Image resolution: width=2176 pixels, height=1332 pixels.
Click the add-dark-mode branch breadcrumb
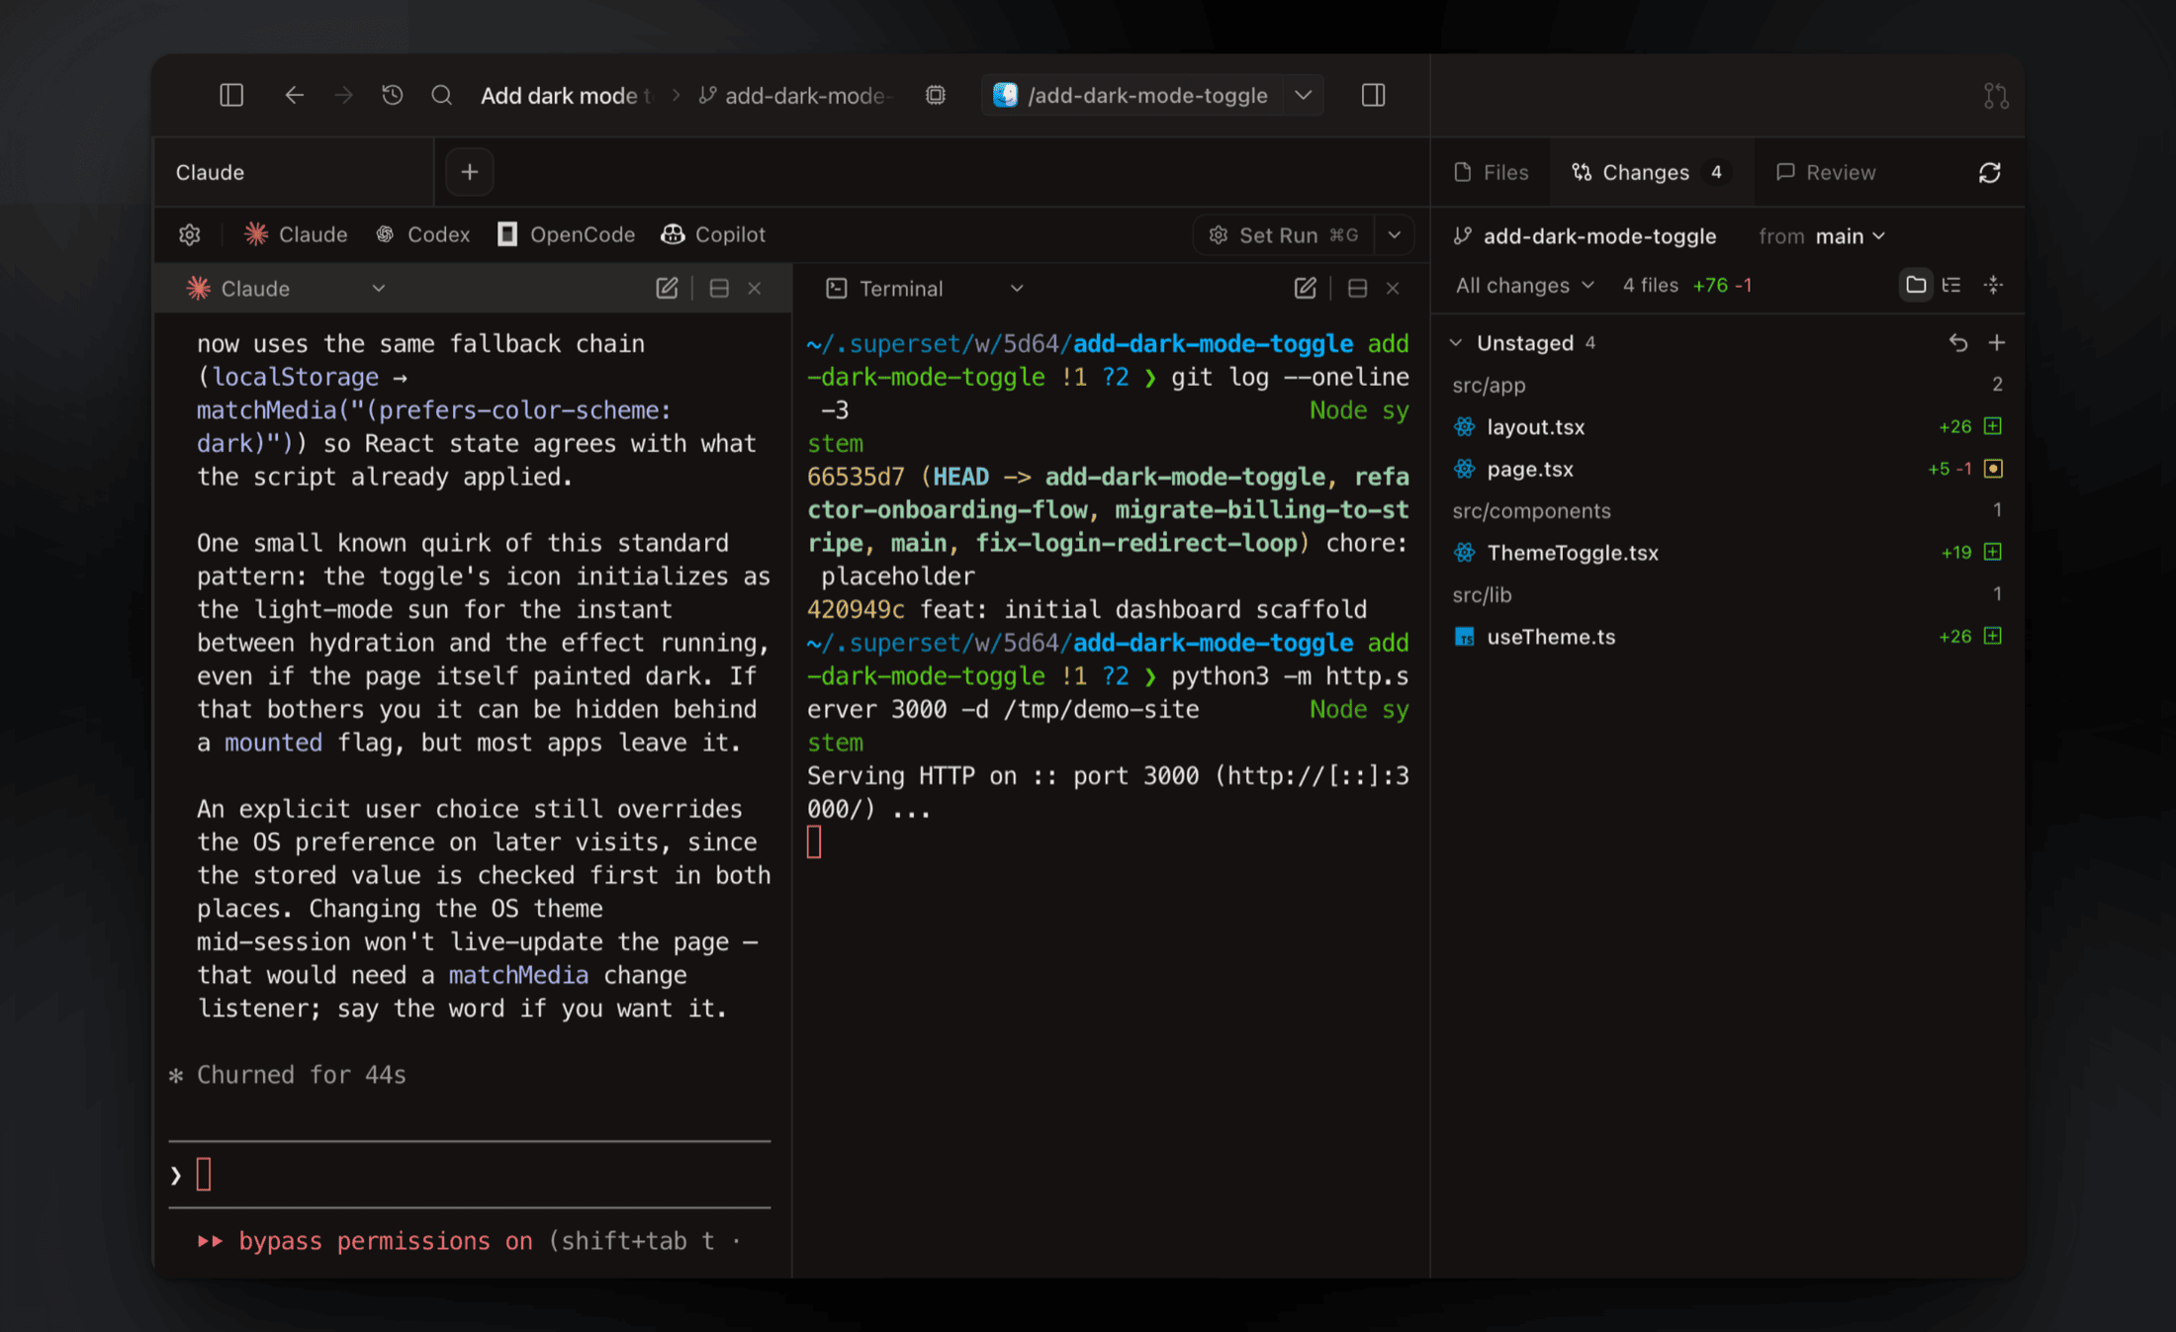[796, 96]
